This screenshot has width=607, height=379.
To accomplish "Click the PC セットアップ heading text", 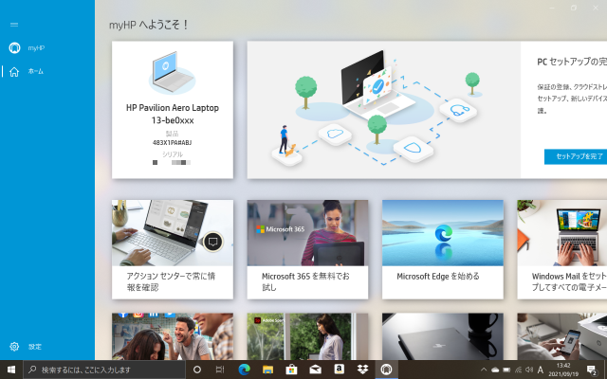I will 572,62.
